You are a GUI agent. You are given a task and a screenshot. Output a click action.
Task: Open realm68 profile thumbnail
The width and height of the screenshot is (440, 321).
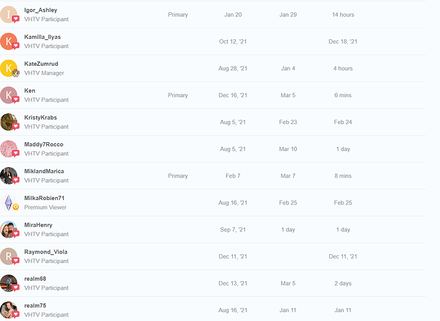click(9, 283)
